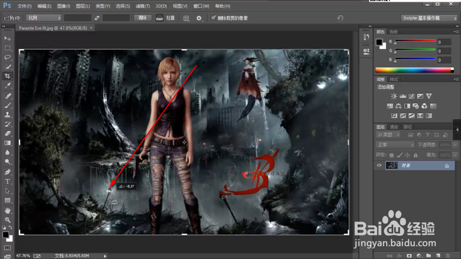Switch to the 通道 channels tab
The width and height of the screenshot is (461, 259).
pos(394,127)
